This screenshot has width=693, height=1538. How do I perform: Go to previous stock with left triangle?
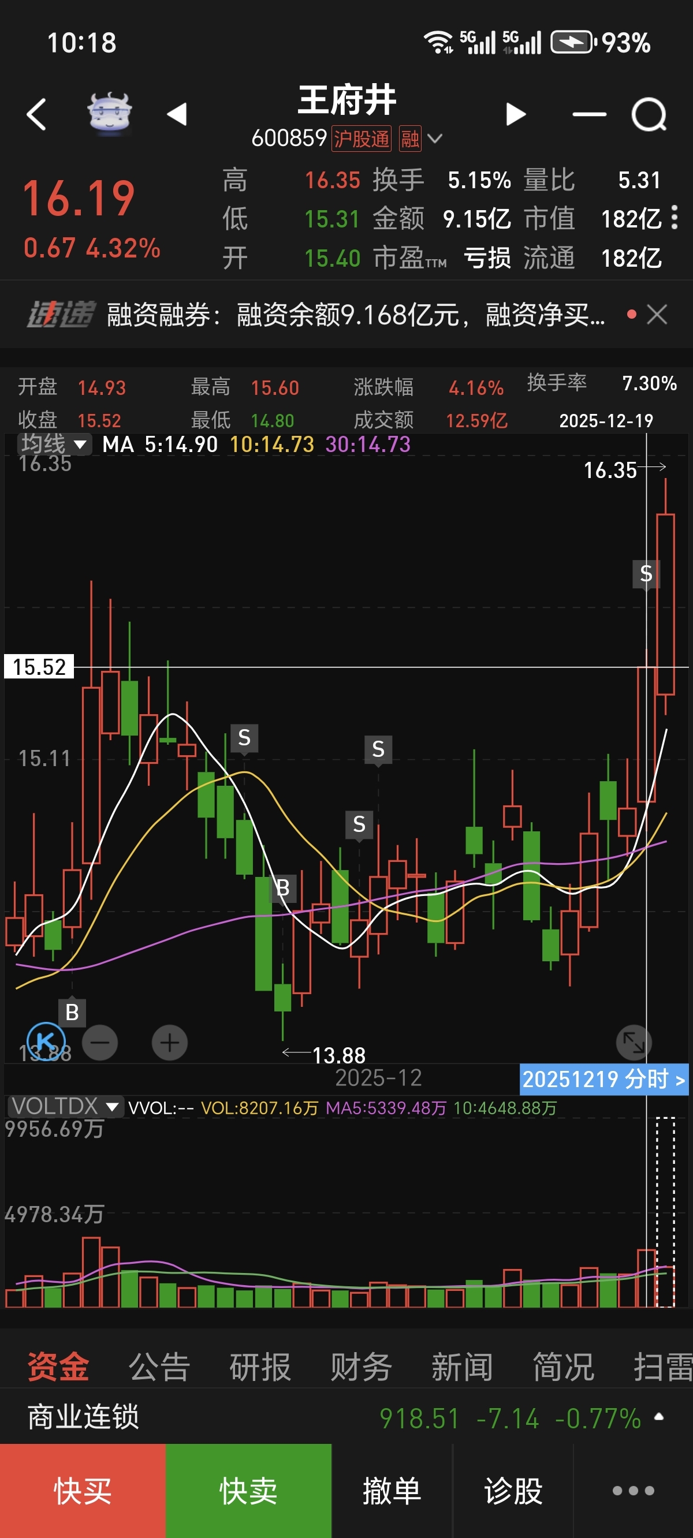coord(177,114)
